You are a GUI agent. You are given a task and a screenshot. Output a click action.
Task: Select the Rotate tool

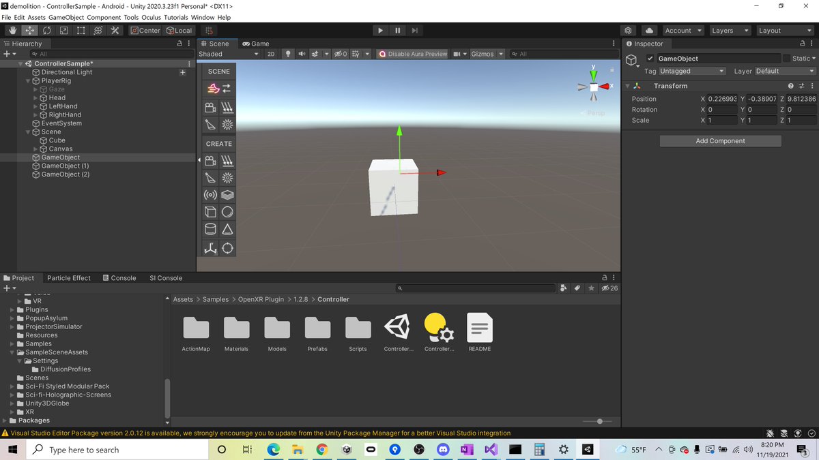[46, 30]
